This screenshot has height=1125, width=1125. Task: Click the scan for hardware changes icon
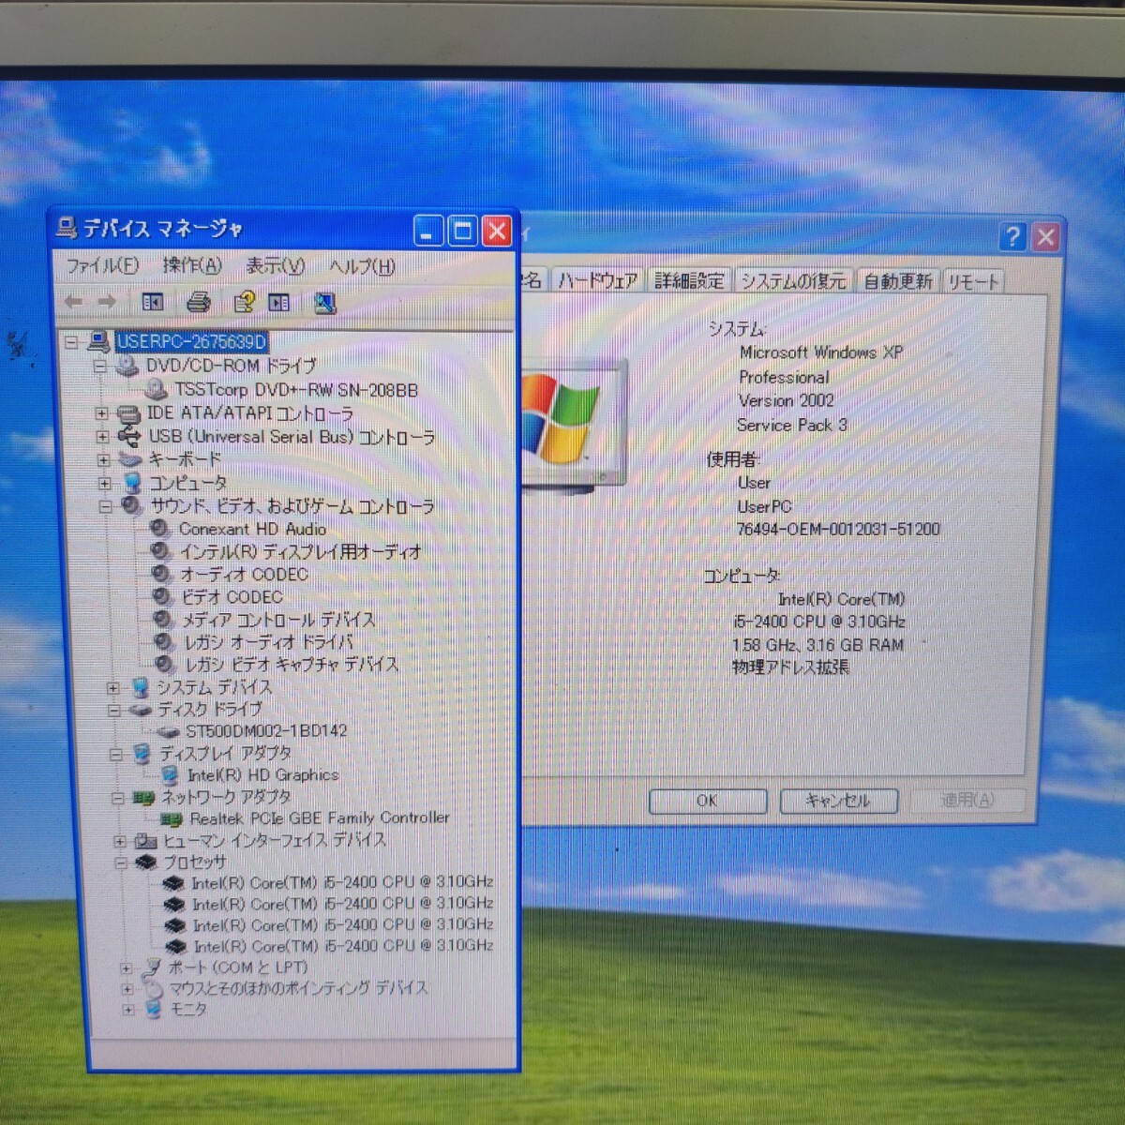[x=324, y=303]
